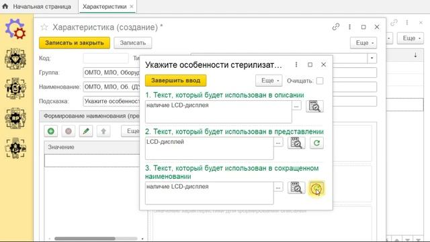Open the RP gear sidebar icon
The width and height of the screenshot is (430, 242).
tap(15, 118)
